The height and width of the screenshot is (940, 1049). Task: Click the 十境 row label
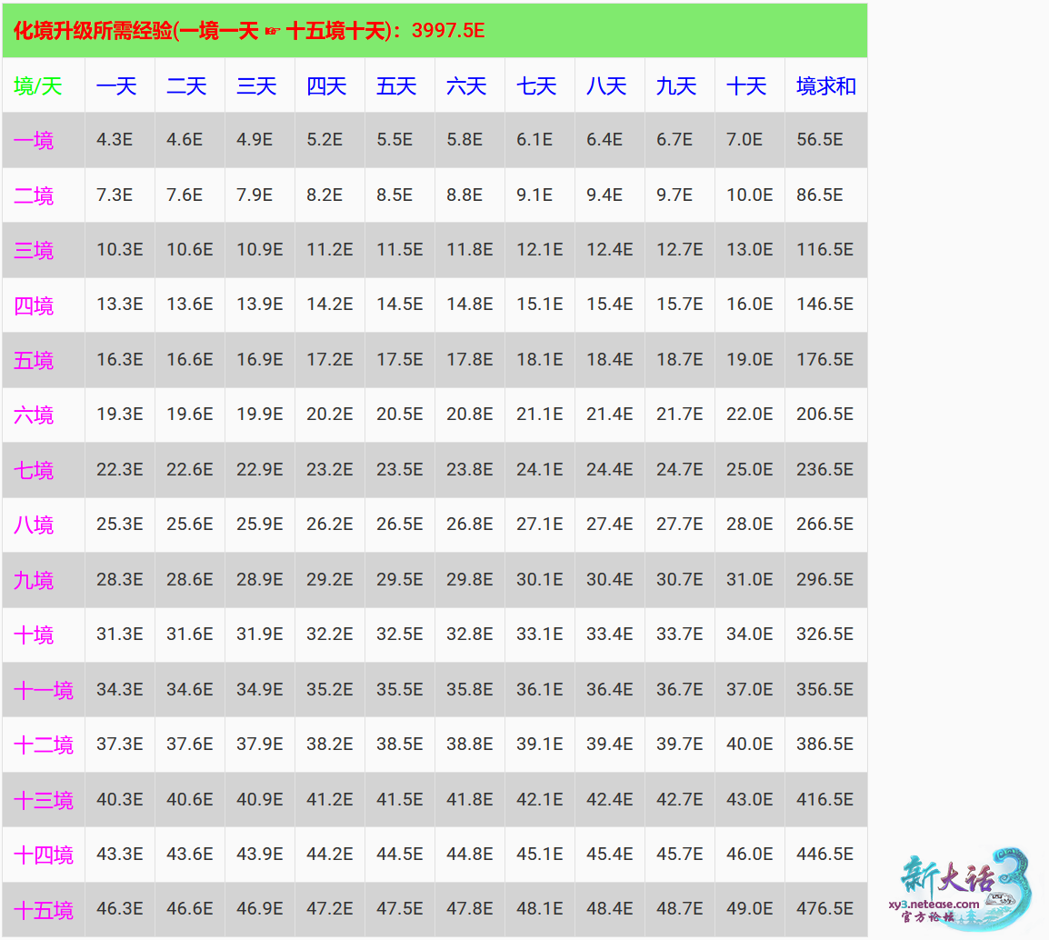pyautogui.click(x=44, y=635)
